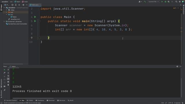Minimize the Run tool window
Image resolution: width=185 pixels, height=104 pixels.
pos(181,66)
